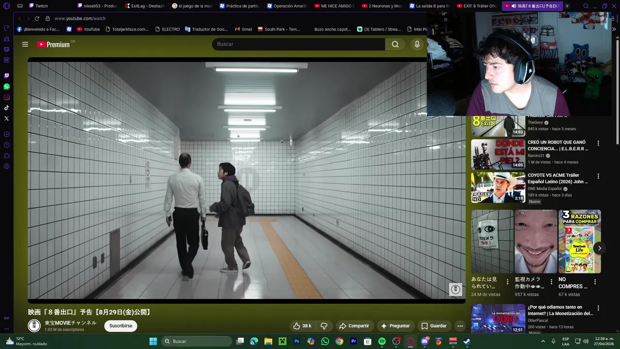
Task: Open WhatsApp in Opera sidebar
Action: (x=6, y=86)
